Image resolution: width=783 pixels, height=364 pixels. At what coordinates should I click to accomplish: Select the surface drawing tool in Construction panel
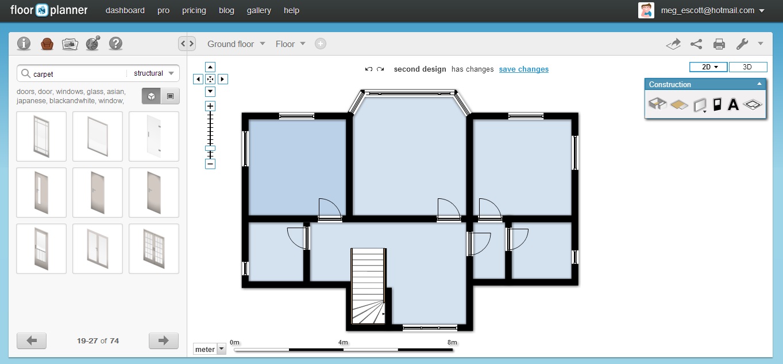coord(679,104)
